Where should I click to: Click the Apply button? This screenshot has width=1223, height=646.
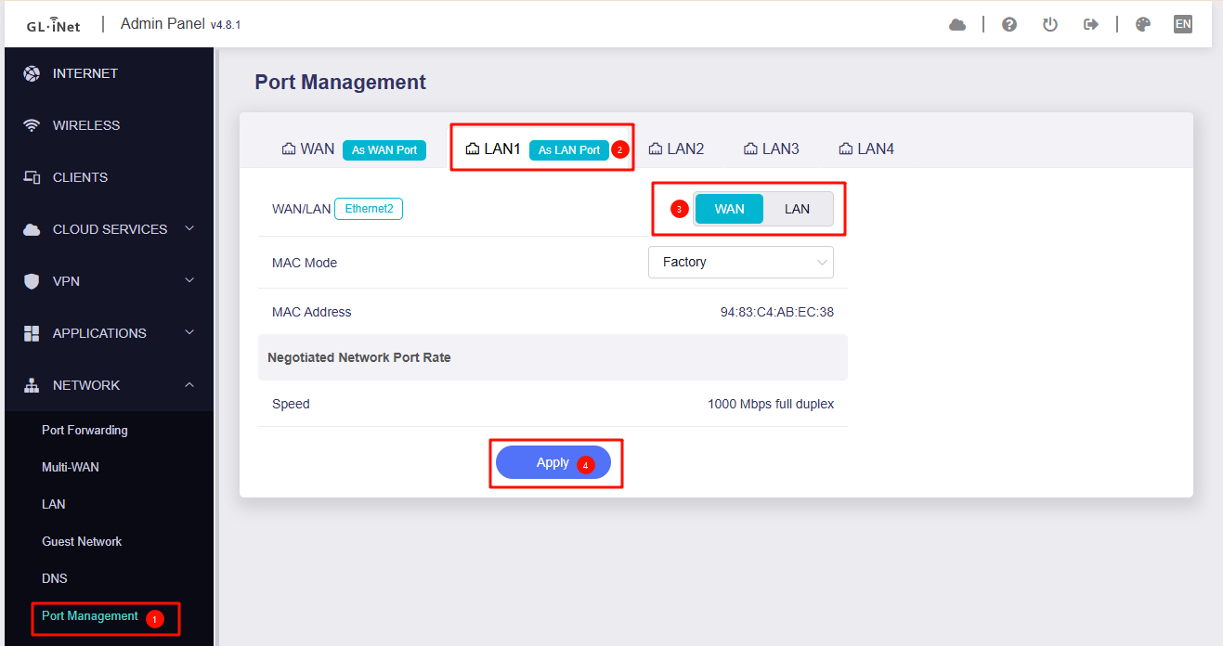pyautogui.click(x=553, y=462)
